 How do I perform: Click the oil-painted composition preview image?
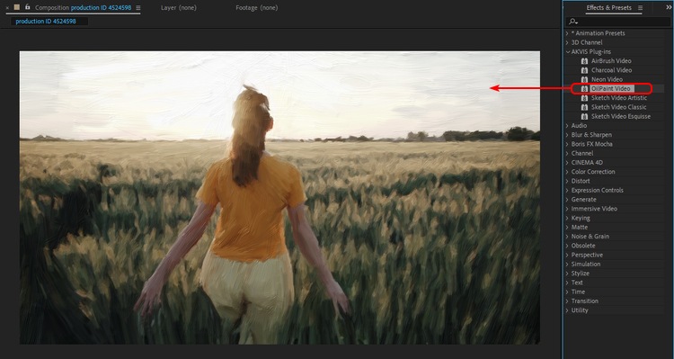coord(279,198)
